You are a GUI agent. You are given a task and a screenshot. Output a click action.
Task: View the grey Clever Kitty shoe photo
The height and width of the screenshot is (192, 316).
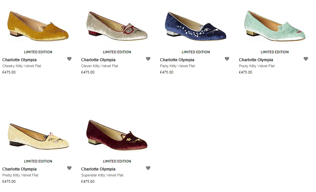pyautogui.click(x=117, y=26)
